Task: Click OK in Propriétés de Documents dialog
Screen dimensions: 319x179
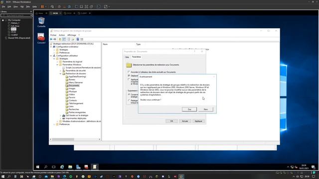Action: (171, 121)
